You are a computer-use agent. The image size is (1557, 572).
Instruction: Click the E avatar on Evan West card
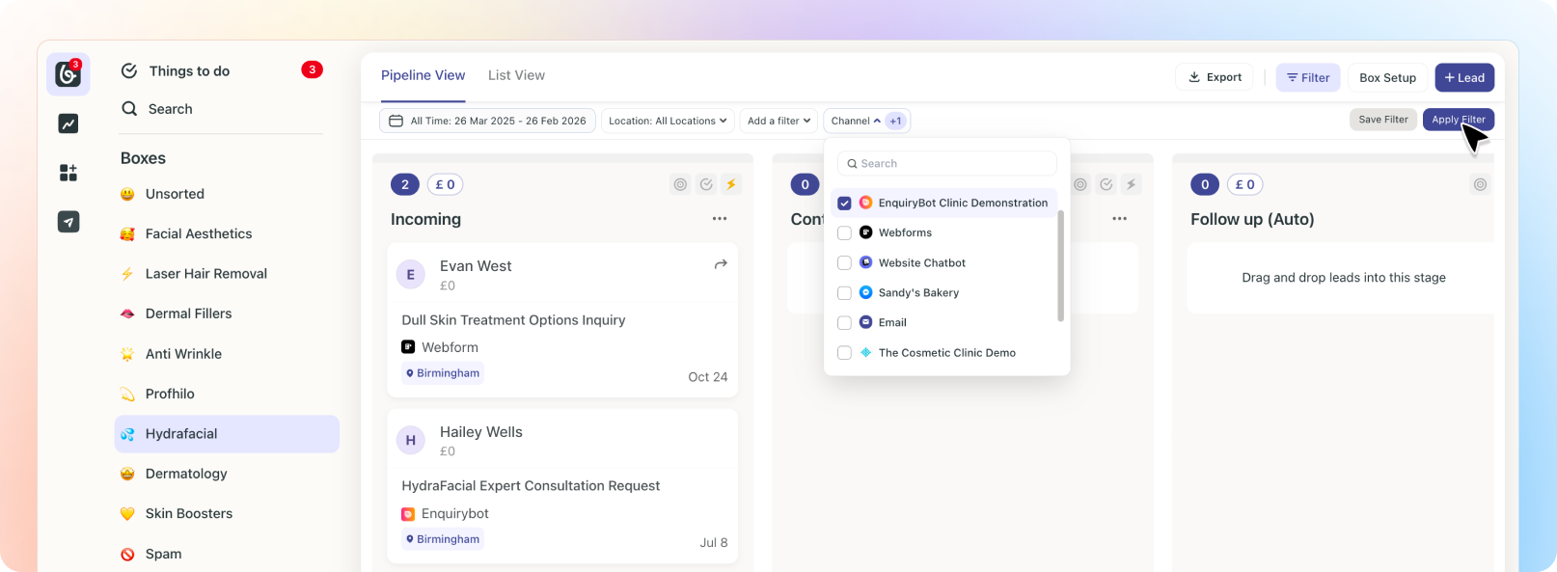point(411,275)
